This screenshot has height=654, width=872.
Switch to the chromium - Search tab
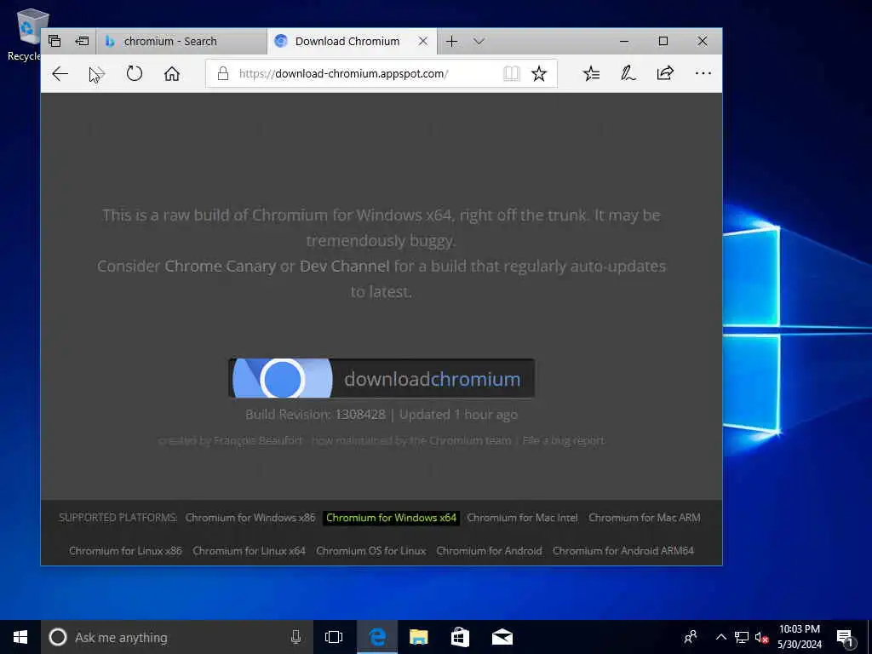(182, 41)
